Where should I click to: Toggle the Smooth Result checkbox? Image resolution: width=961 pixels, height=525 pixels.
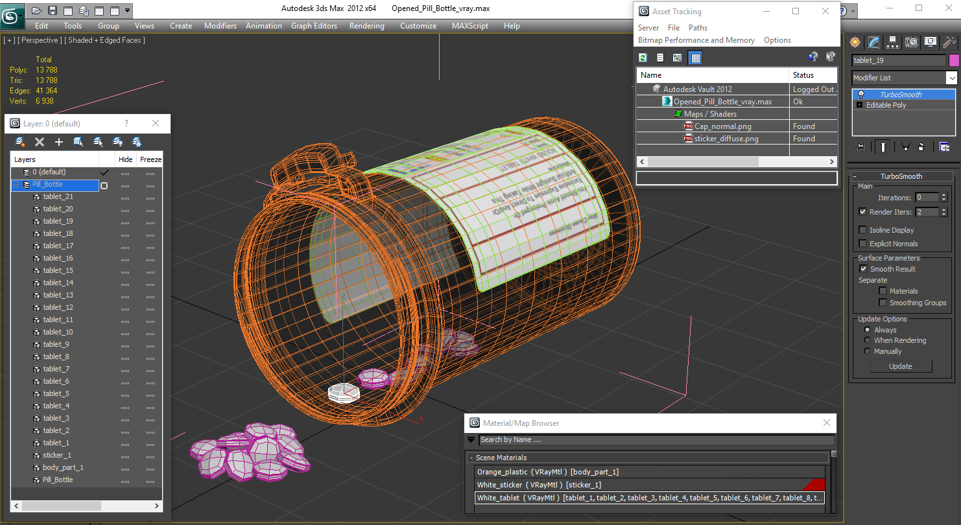pyautogui.click(x=863, y=269)
